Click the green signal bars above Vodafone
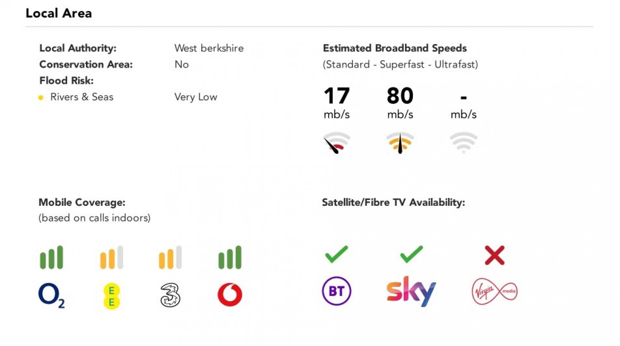Viewport: 620px width, 346px height. pos(230,257)
